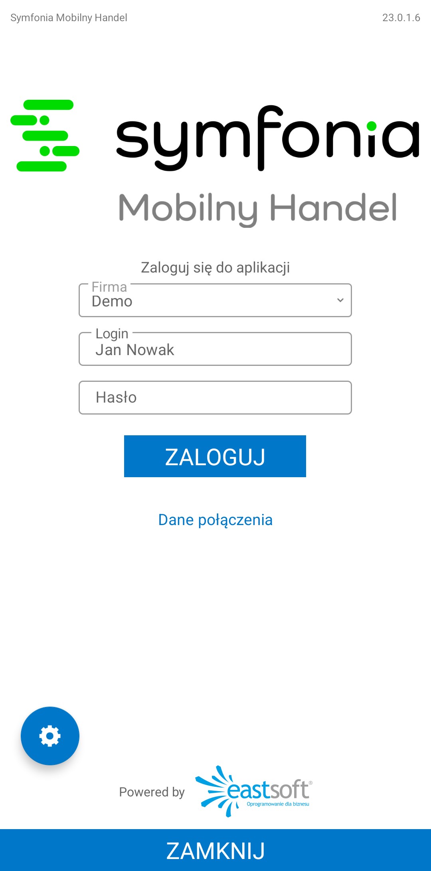Tap the Powered by text
The image size is (431, 871).
click(x=152, y=792)
